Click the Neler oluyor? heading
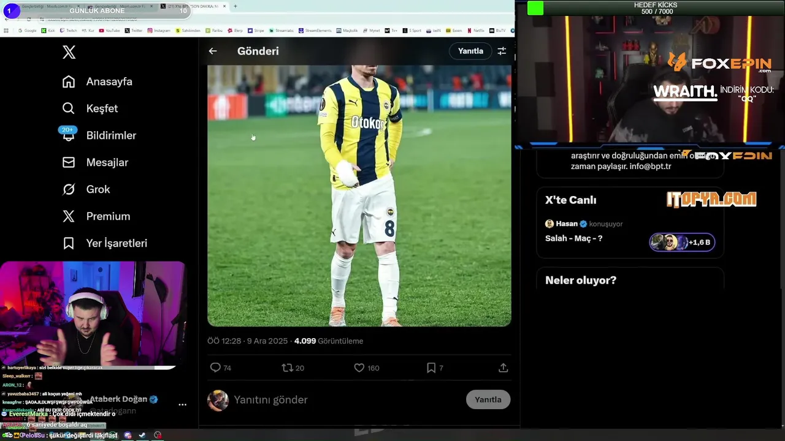 [581, 281]
